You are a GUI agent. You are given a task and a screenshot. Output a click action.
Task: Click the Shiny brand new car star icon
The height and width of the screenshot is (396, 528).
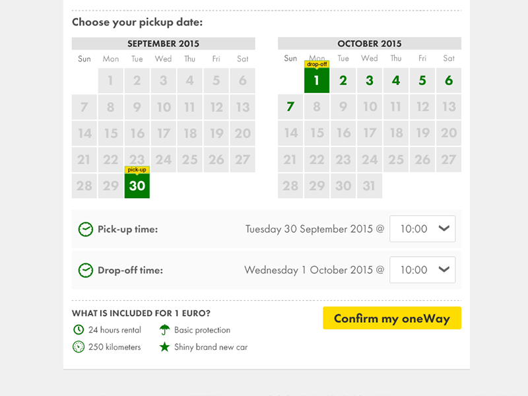point(164,346)
